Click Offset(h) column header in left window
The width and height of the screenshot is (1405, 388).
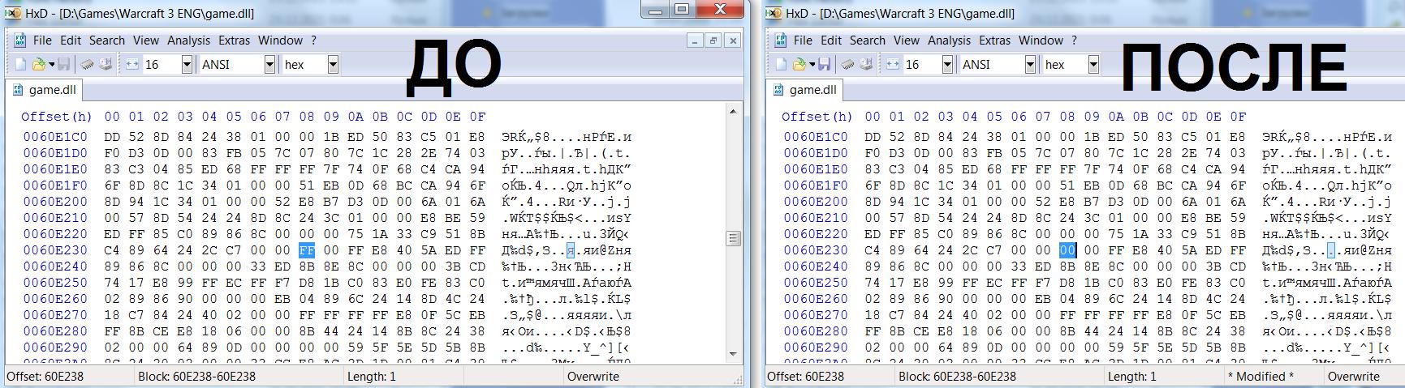tap(56, 117)
